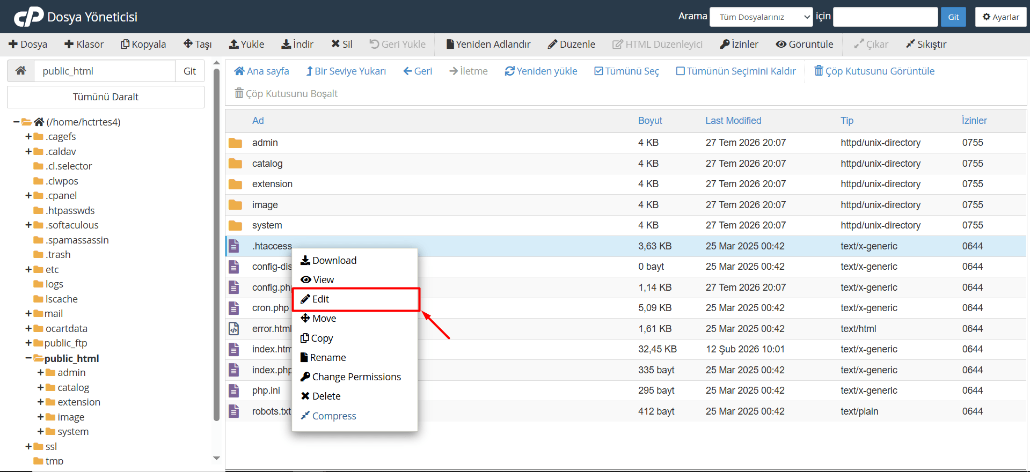Viewport: 1030px width, 472px height.
Task: Choose Copy in context menu
Action: point(317,338)
